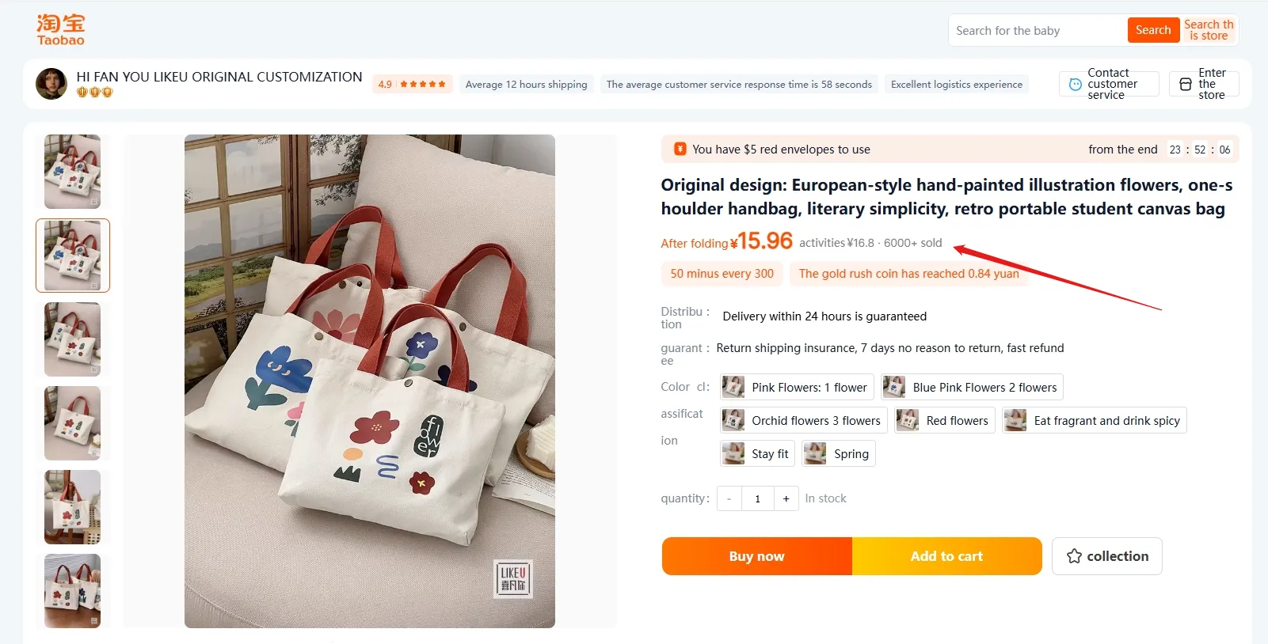Viewport: 1268px width, 644px height.
Task: Click the contact customer service headset icon
Action: point(1075,84)
